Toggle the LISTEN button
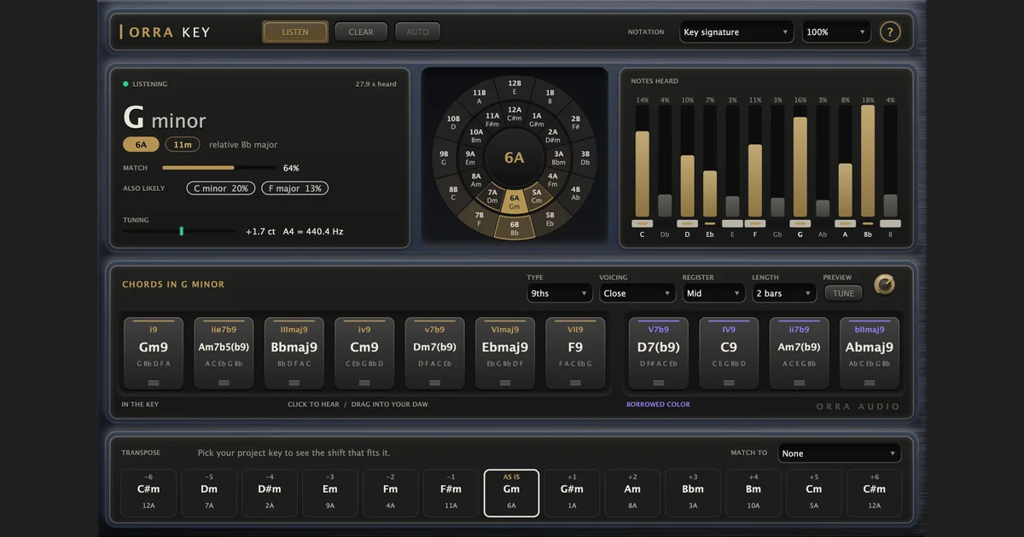1024x537 pixels. tap(295, 32)
